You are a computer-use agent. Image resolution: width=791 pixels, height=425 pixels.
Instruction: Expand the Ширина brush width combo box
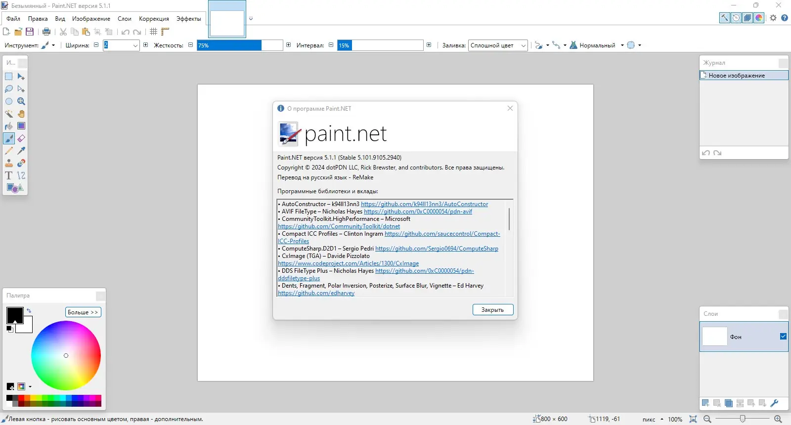(x=135, y=45)
